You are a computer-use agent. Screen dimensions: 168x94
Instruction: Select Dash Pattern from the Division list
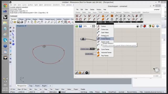point(105,32)
